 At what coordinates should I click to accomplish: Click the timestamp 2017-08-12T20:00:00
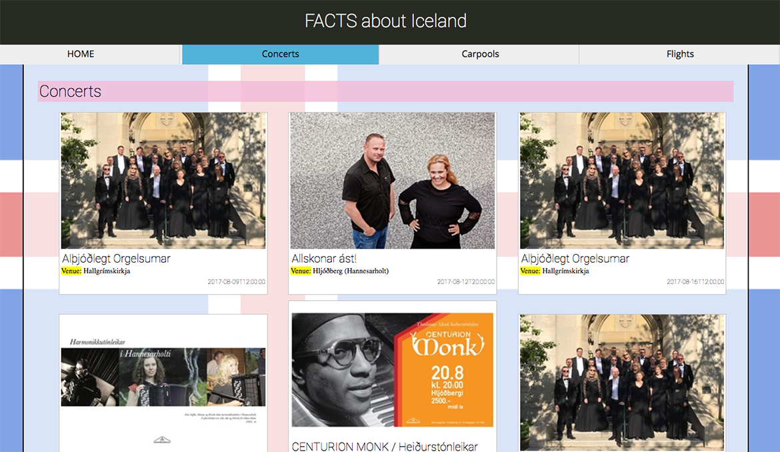466,282
